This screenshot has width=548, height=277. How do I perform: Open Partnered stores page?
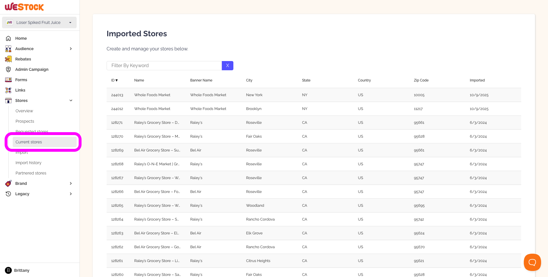tap(31, 173)
